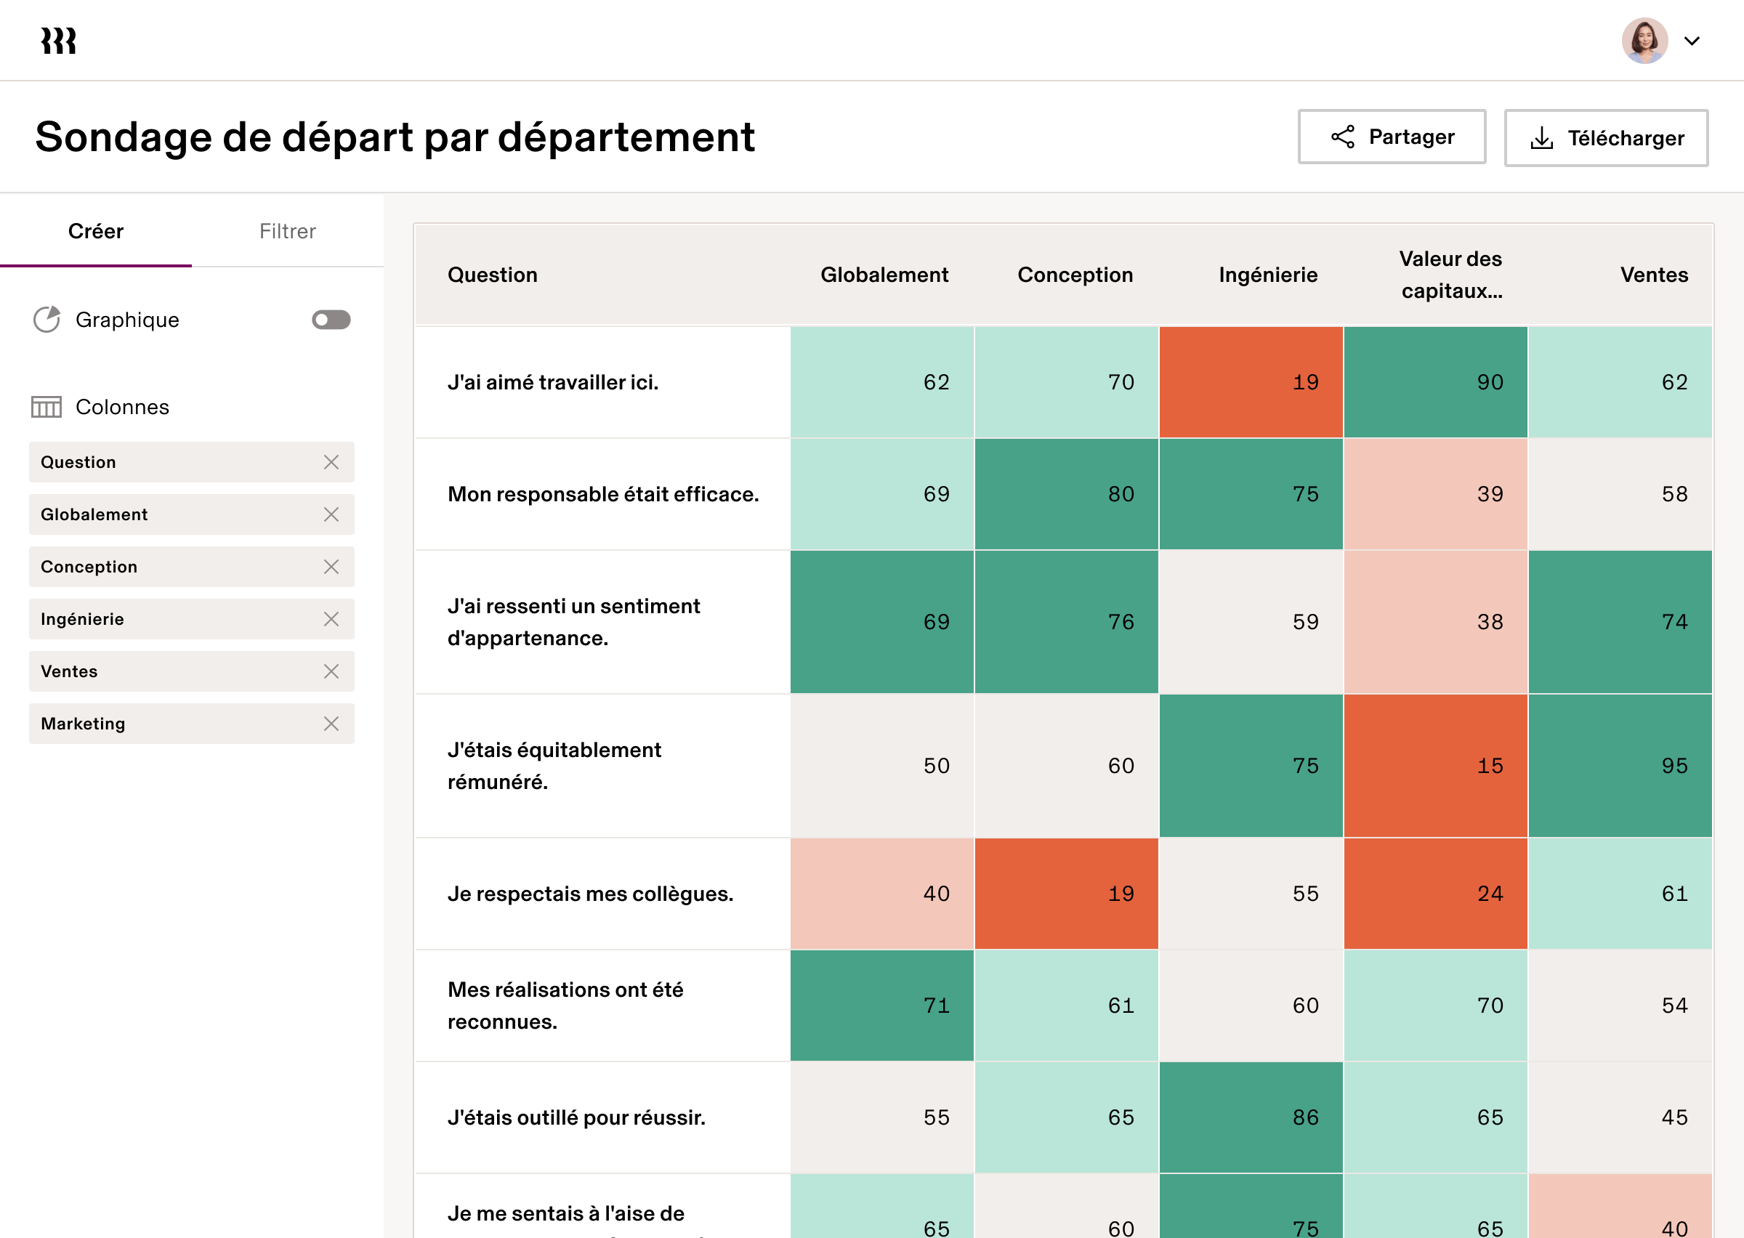Click the pie chart icon next to Graphique
The height and width of the screenshot is (1238, 1744).
47,320
